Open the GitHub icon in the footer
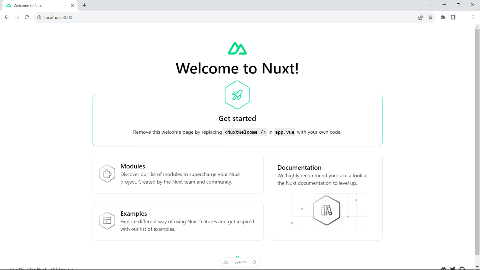The width and height of the screenshot is (480, 270). (x=462, y=269)
